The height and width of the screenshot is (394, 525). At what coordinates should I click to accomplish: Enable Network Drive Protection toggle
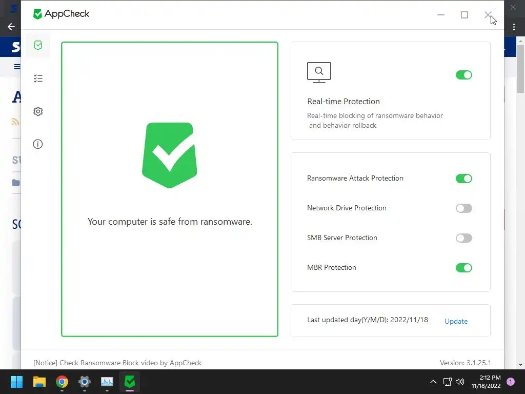tap(463, 208)
